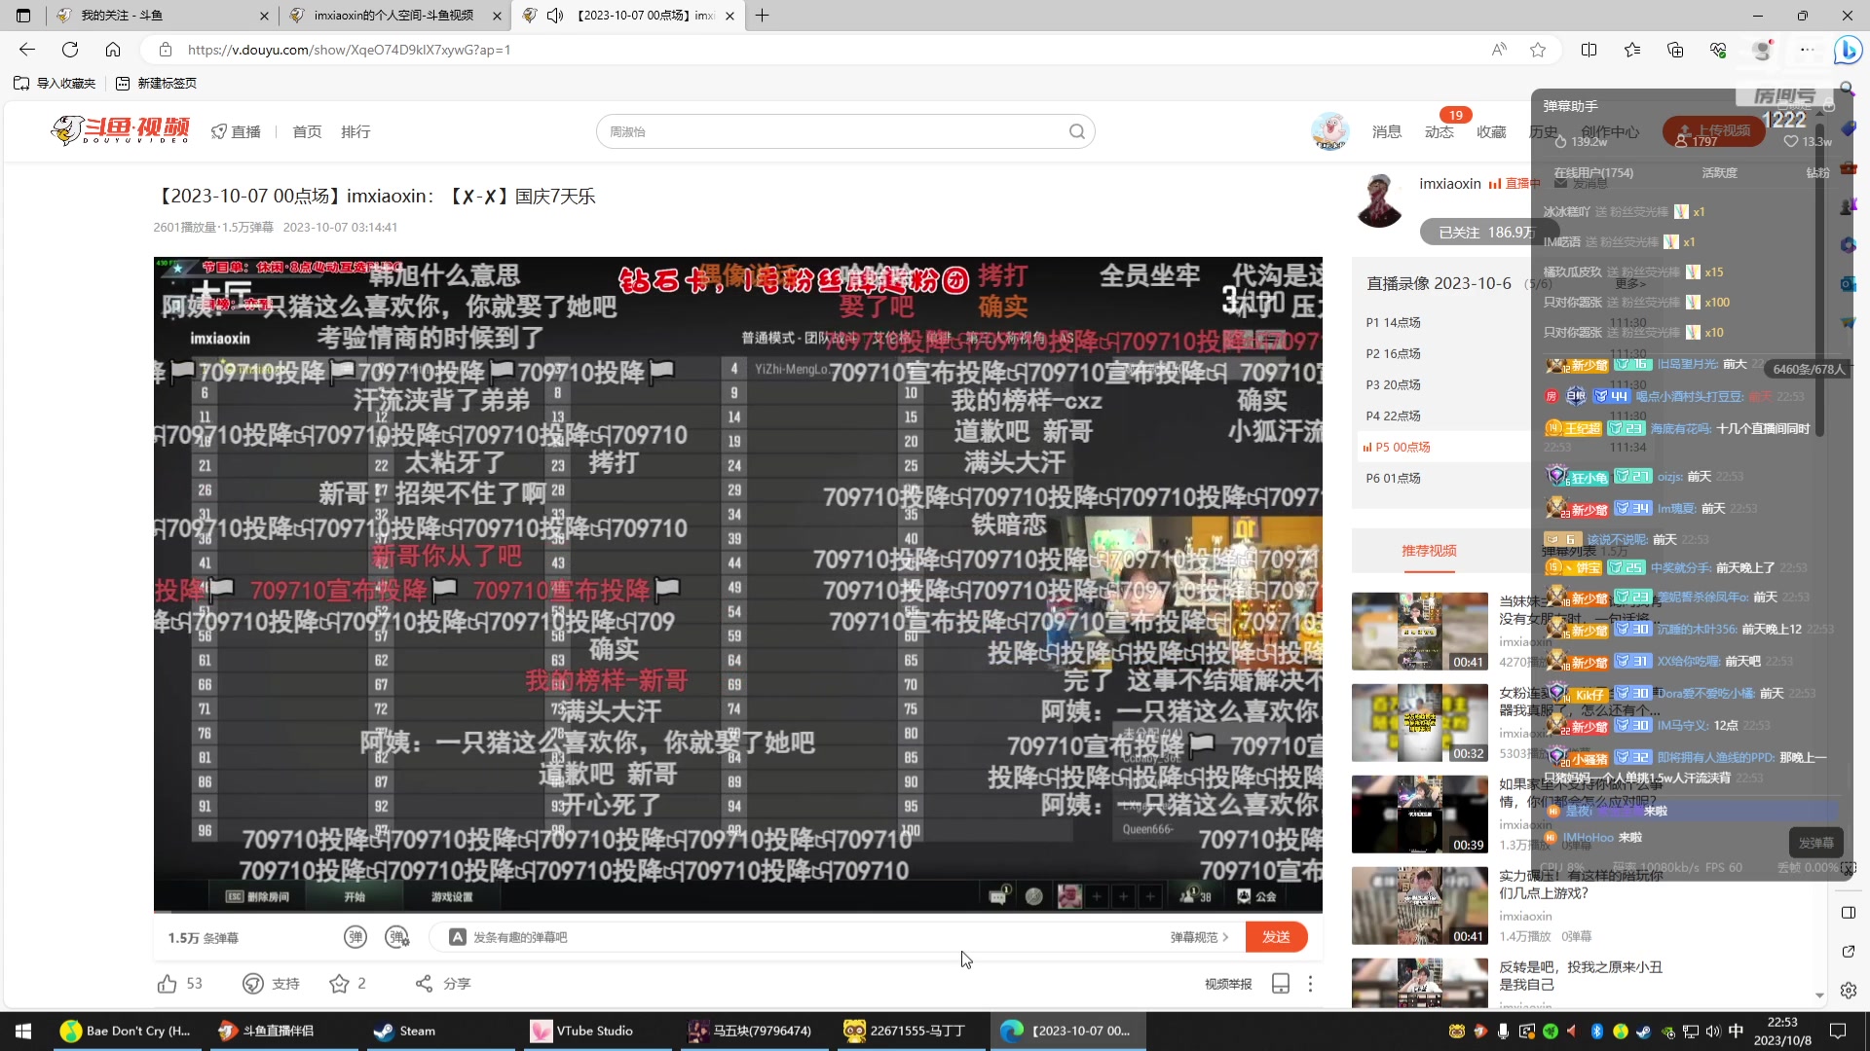Open 导入收藏夹 bookmark item
The width and height of the screenshot is (1870, 1051).
tap(56, 83)
